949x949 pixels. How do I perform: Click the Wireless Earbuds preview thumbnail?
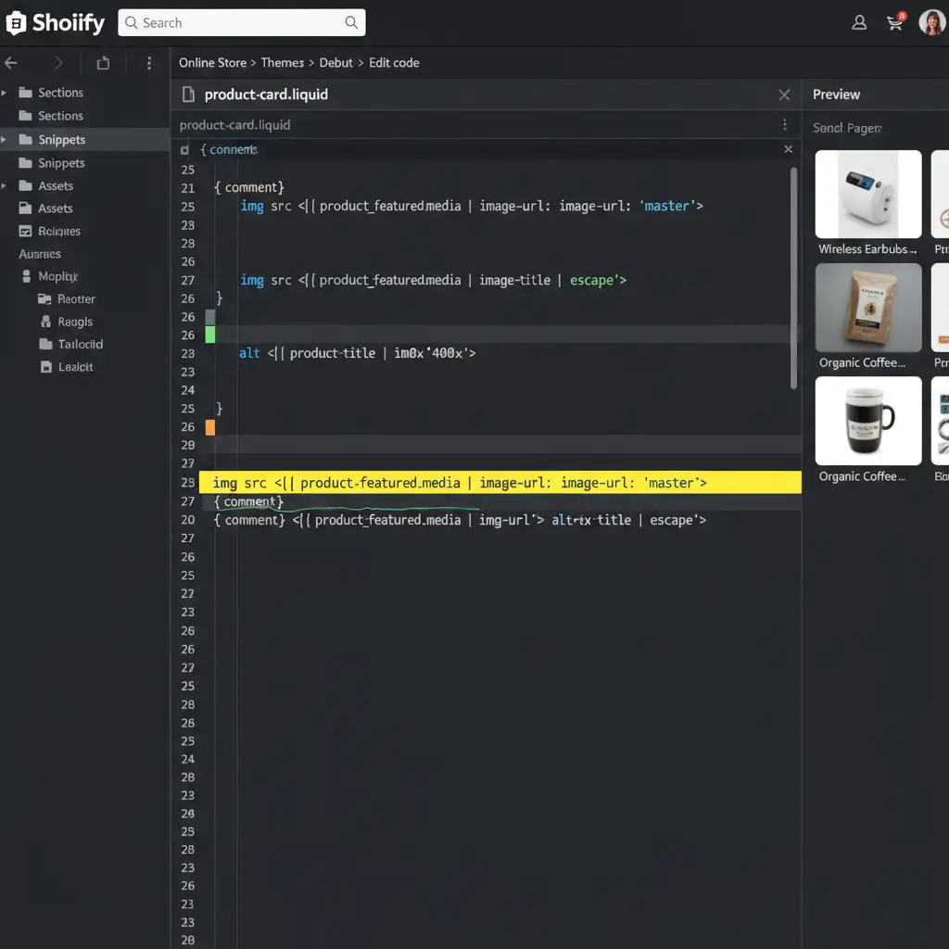coord(868,195)
